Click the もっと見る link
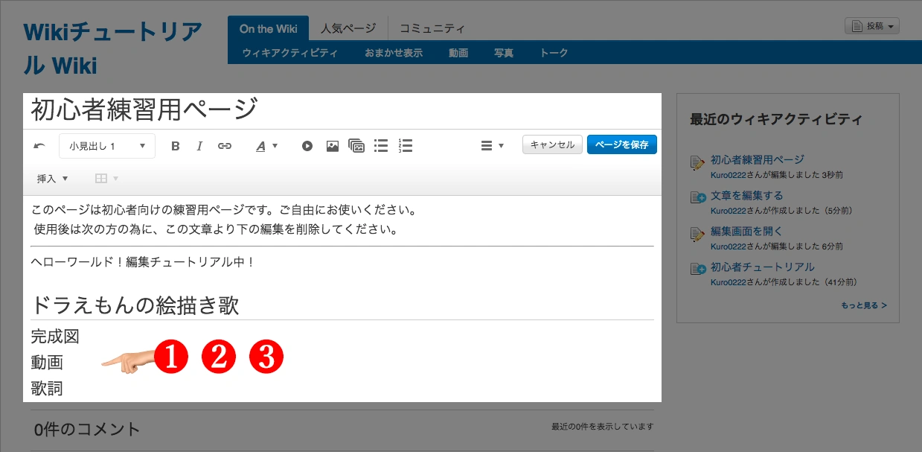 click(864, 305)
